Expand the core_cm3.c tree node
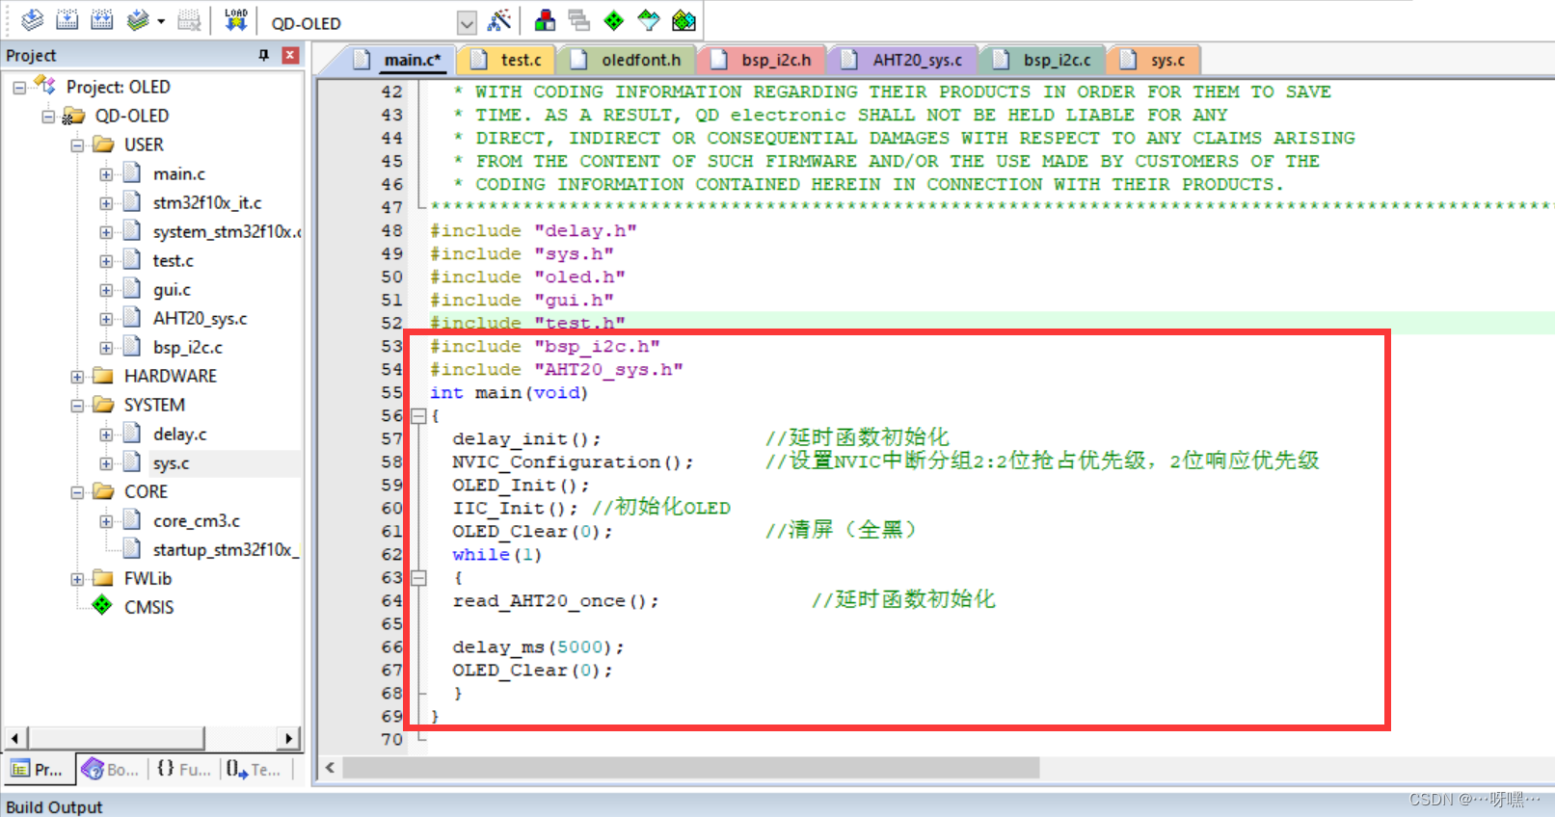1555x817 pixels. (x=106, y=521)
